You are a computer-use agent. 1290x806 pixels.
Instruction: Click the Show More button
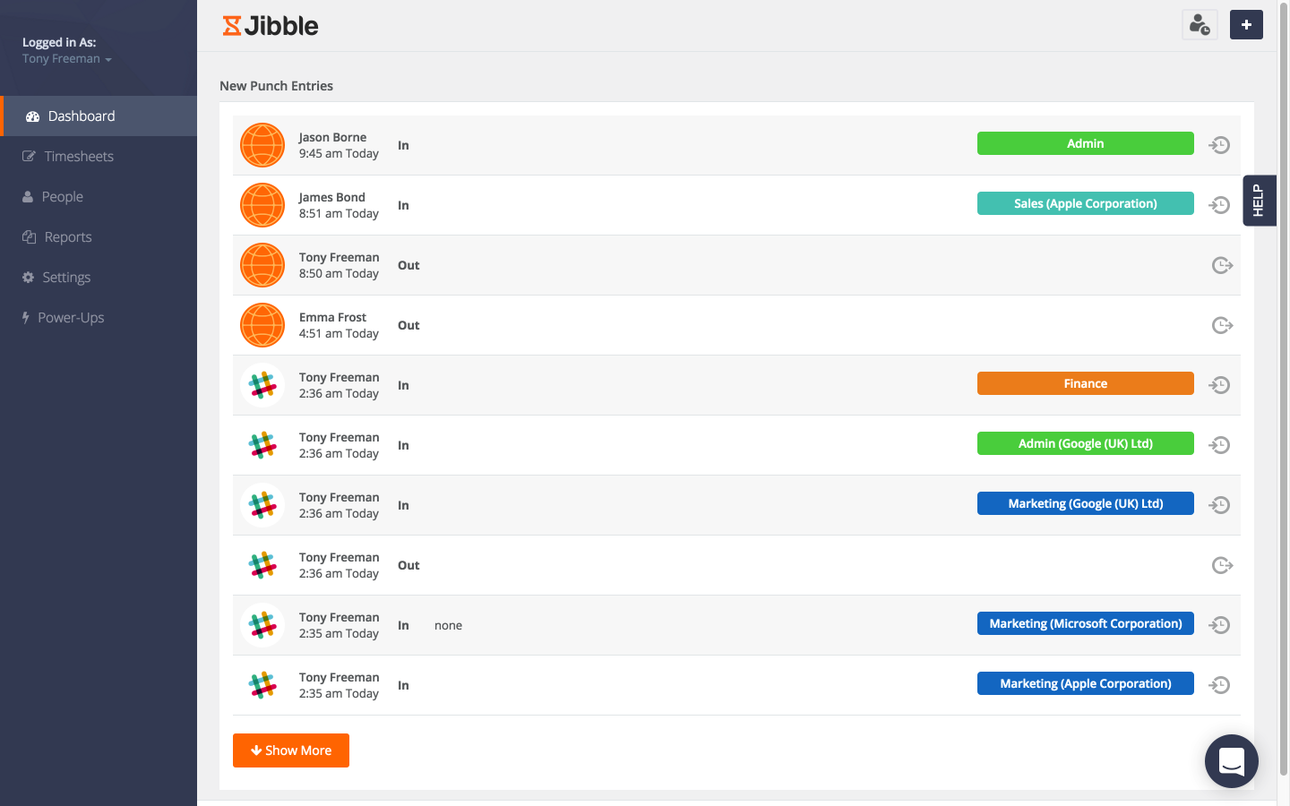click(x=290, y=750)
